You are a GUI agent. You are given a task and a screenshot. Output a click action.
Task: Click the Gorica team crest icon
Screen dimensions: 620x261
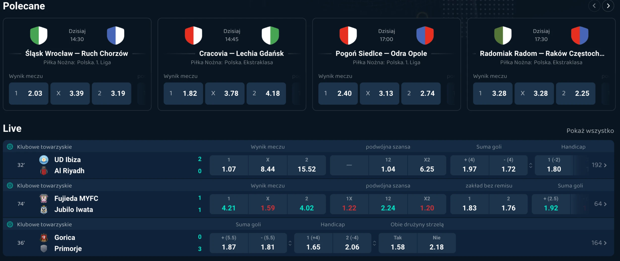coord(44,237)
